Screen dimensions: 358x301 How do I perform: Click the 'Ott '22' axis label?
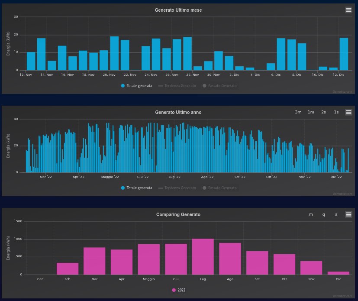[x=271, y=177]
